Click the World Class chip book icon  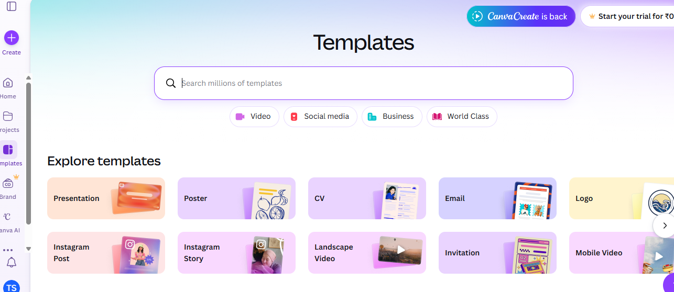pyautogui.click(x=437, y=117)
